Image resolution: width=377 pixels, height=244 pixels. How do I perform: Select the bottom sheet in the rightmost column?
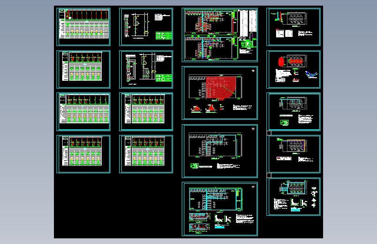pos(294,197)
